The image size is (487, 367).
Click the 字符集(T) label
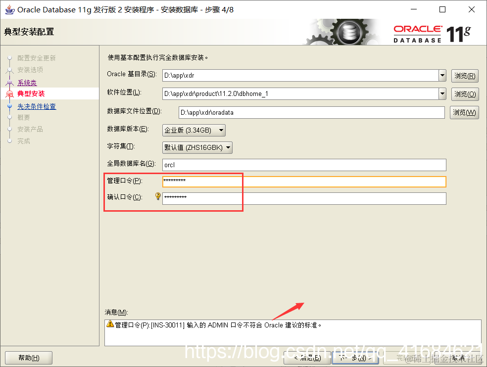point(121,146)
